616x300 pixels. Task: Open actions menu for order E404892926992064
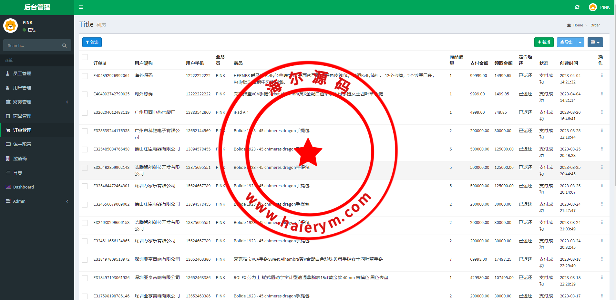tap(602, 75)
